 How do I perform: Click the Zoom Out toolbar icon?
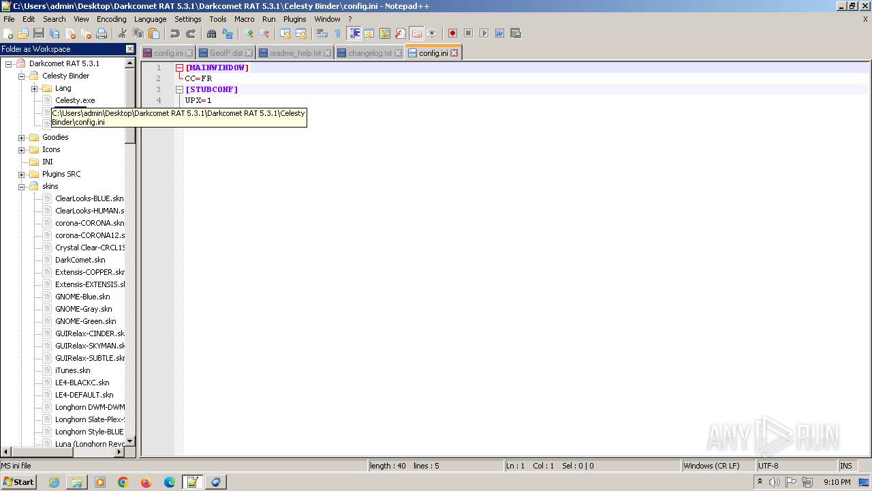(264, 33)
